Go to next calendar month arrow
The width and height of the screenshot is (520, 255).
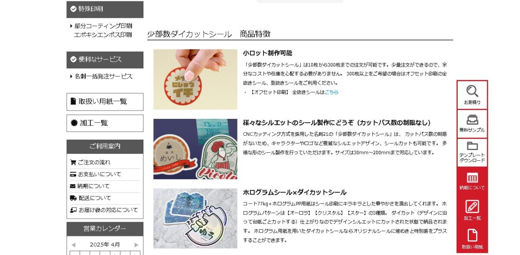point(136,245)
